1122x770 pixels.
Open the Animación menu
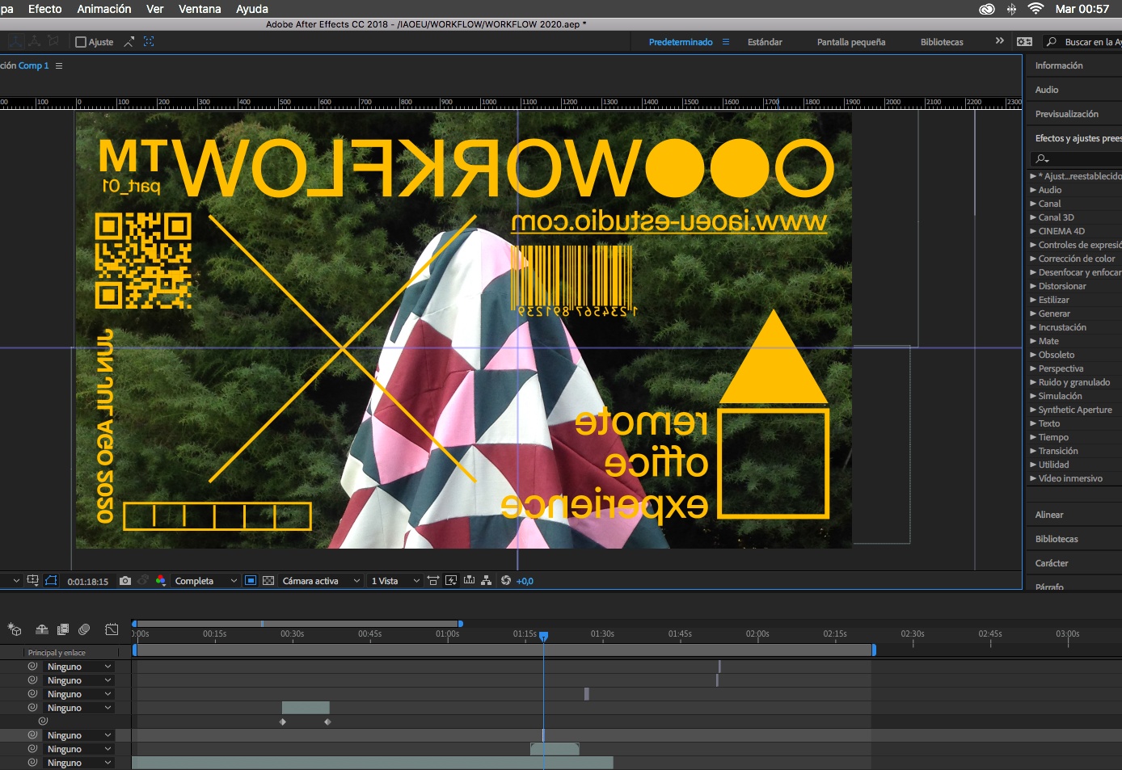click(x=104, y=9)
